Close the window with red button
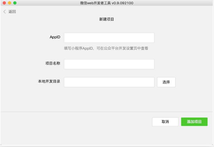The height and width of the screenshot is (147, 214). point(4,3)
